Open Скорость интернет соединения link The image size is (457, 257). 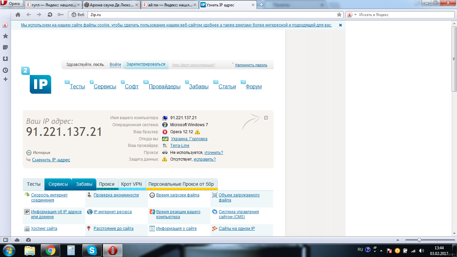[49, 197]
